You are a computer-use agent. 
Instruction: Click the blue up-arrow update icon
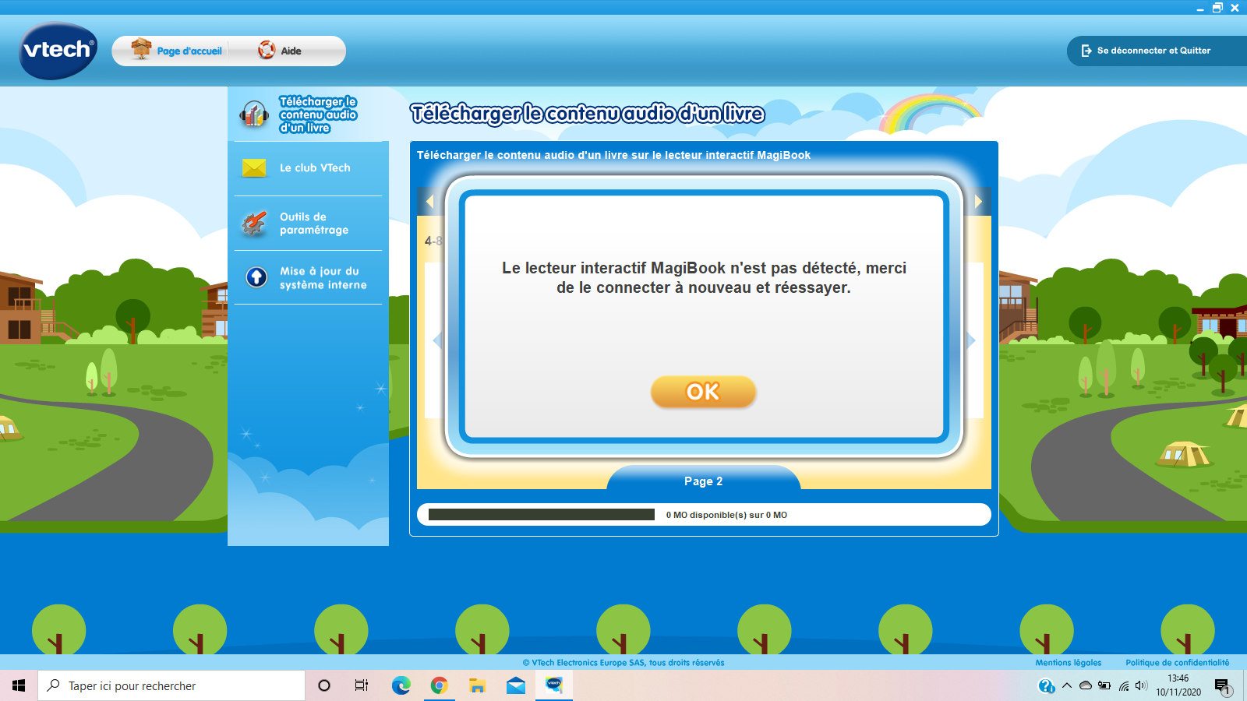click(256, 277)
